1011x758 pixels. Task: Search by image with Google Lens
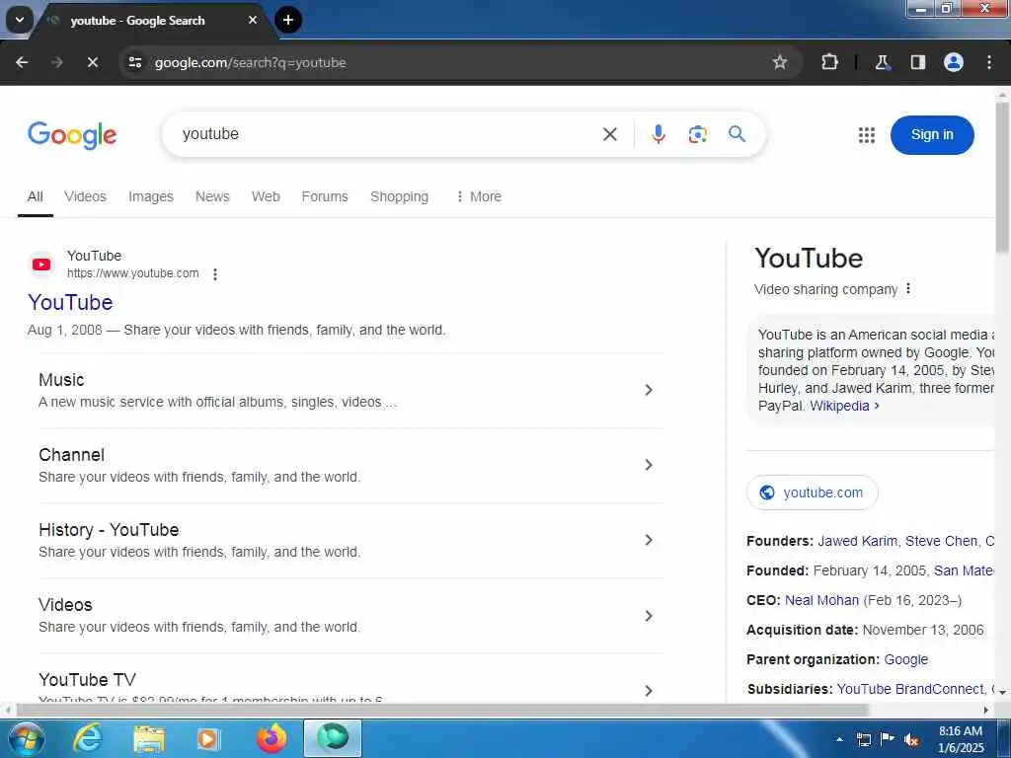coord(697,134)
